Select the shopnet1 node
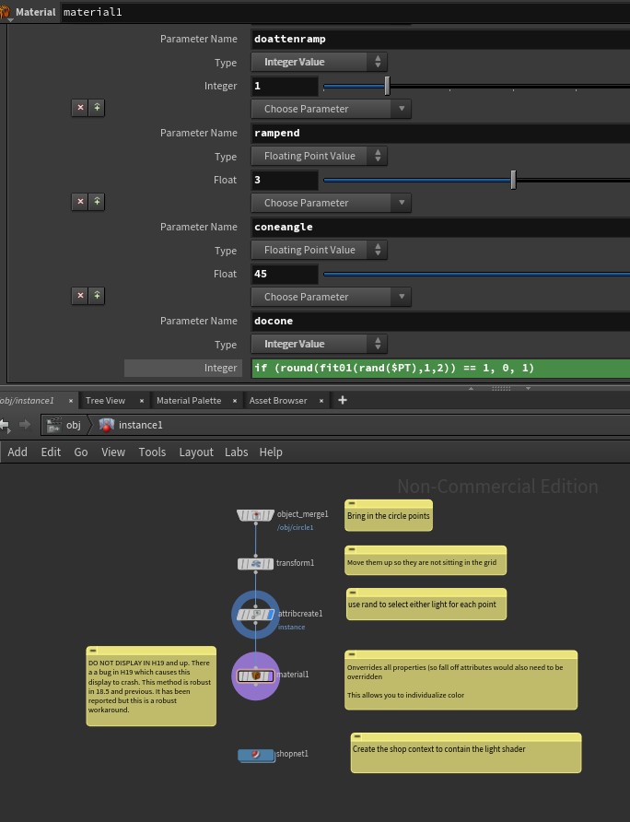The width and height of the screenshot is (630, 822). pyautogui.click(x=255, y=756)
